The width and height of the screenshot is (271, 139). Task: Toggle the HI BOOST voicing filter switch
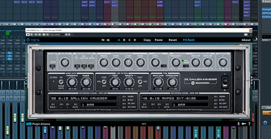(91, 66)
